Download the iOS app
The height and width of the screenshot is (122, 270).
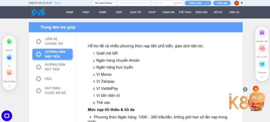click(9, 57)
